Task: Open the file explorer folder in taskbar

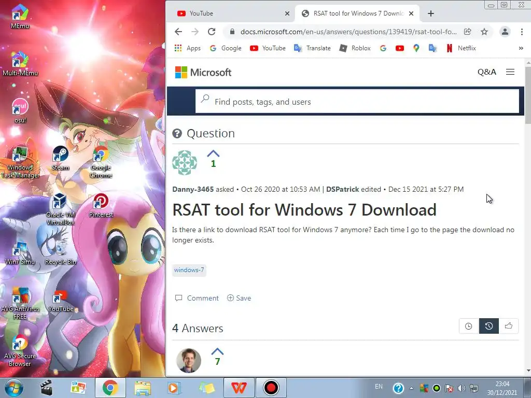Action: (x=143, y=388)
